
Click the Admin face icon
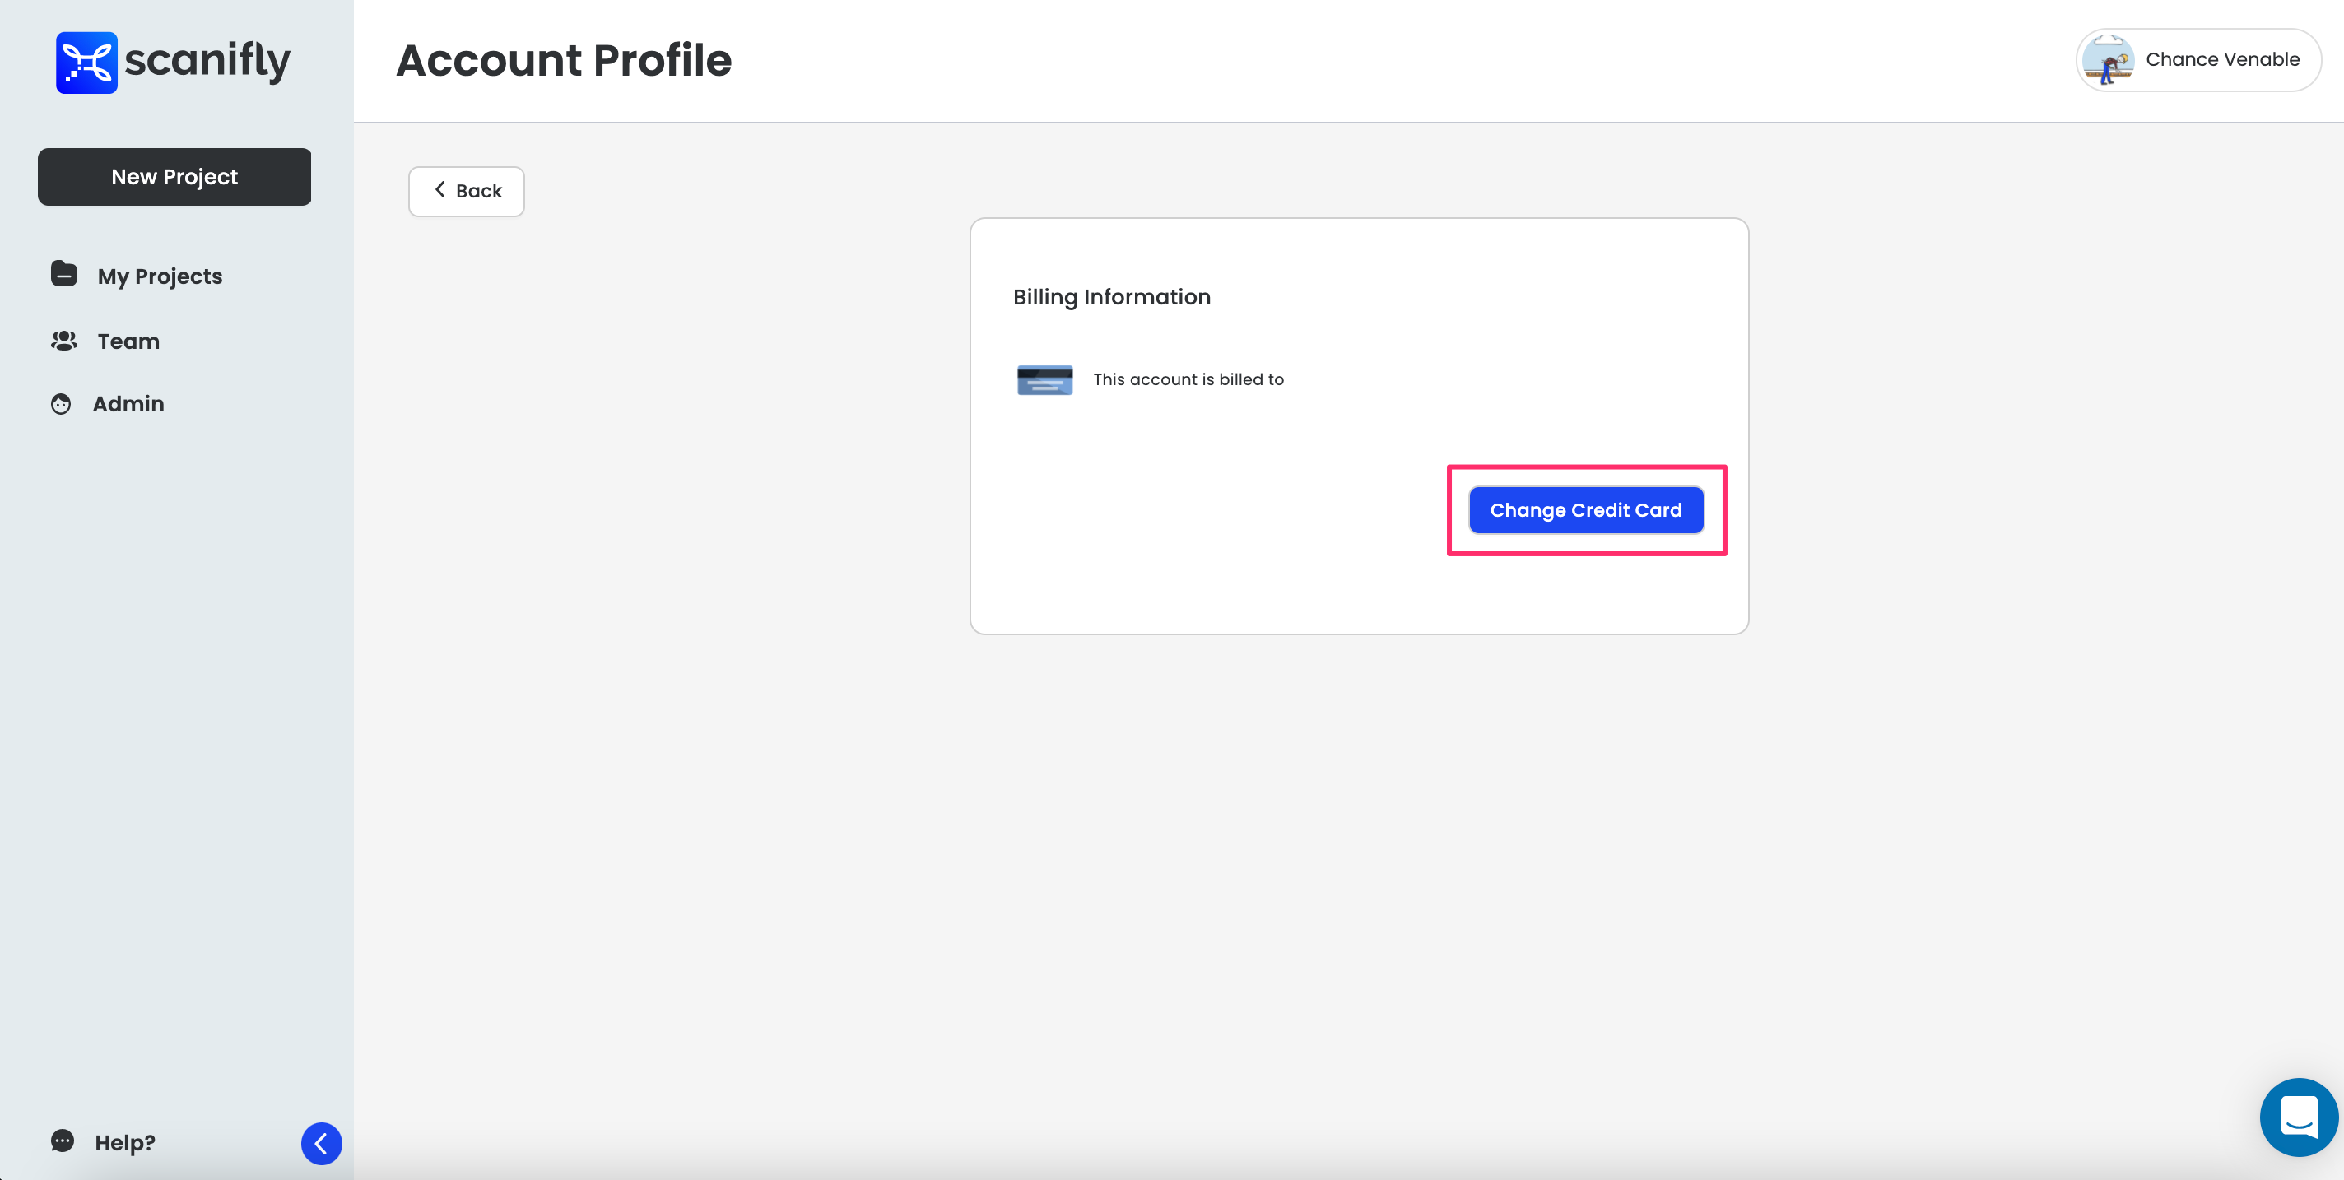point(61,404)
